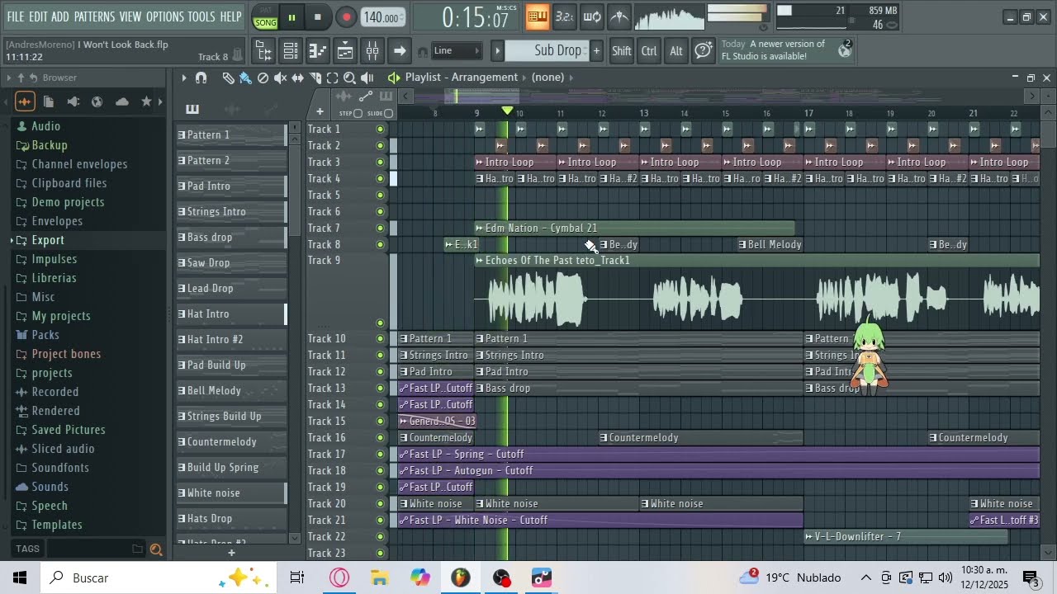Viewport: 1057px width, 594px height.
Task: Open the pattern menu arrow before Sub Drop
Action: click(x=497, y=51)
